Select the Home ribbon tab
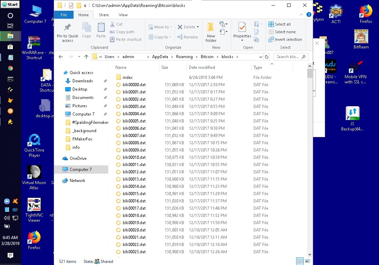Viewport: 379px width, 265px height. [83, 15]
